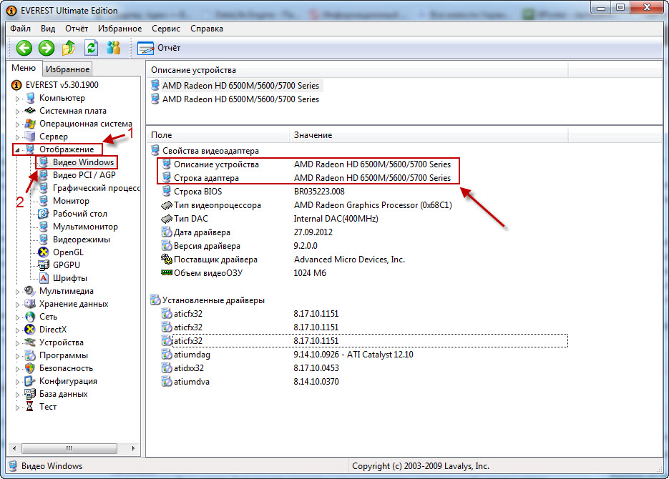Select Видео Windows in the tree

pyautogui.click(x=83, y=162)
